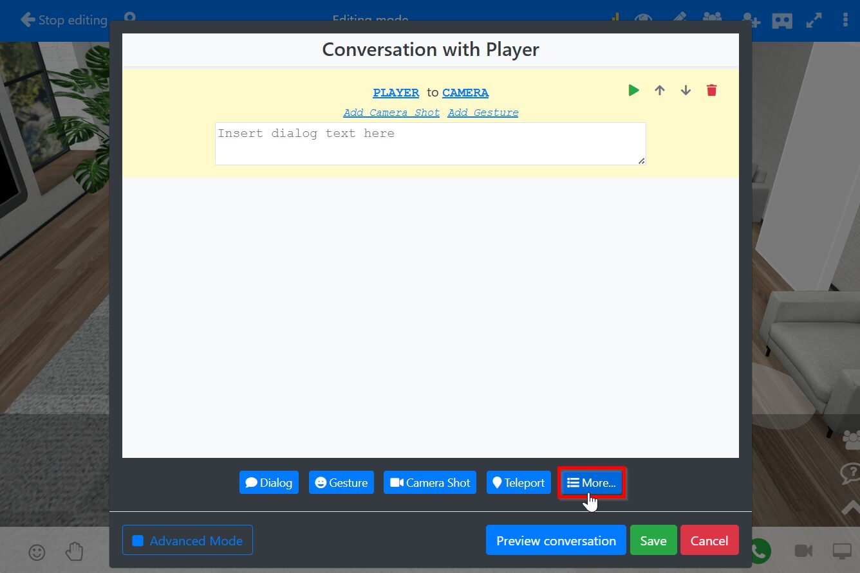
Task: Click the raise hand icon
Action: [x=75, y=551]
